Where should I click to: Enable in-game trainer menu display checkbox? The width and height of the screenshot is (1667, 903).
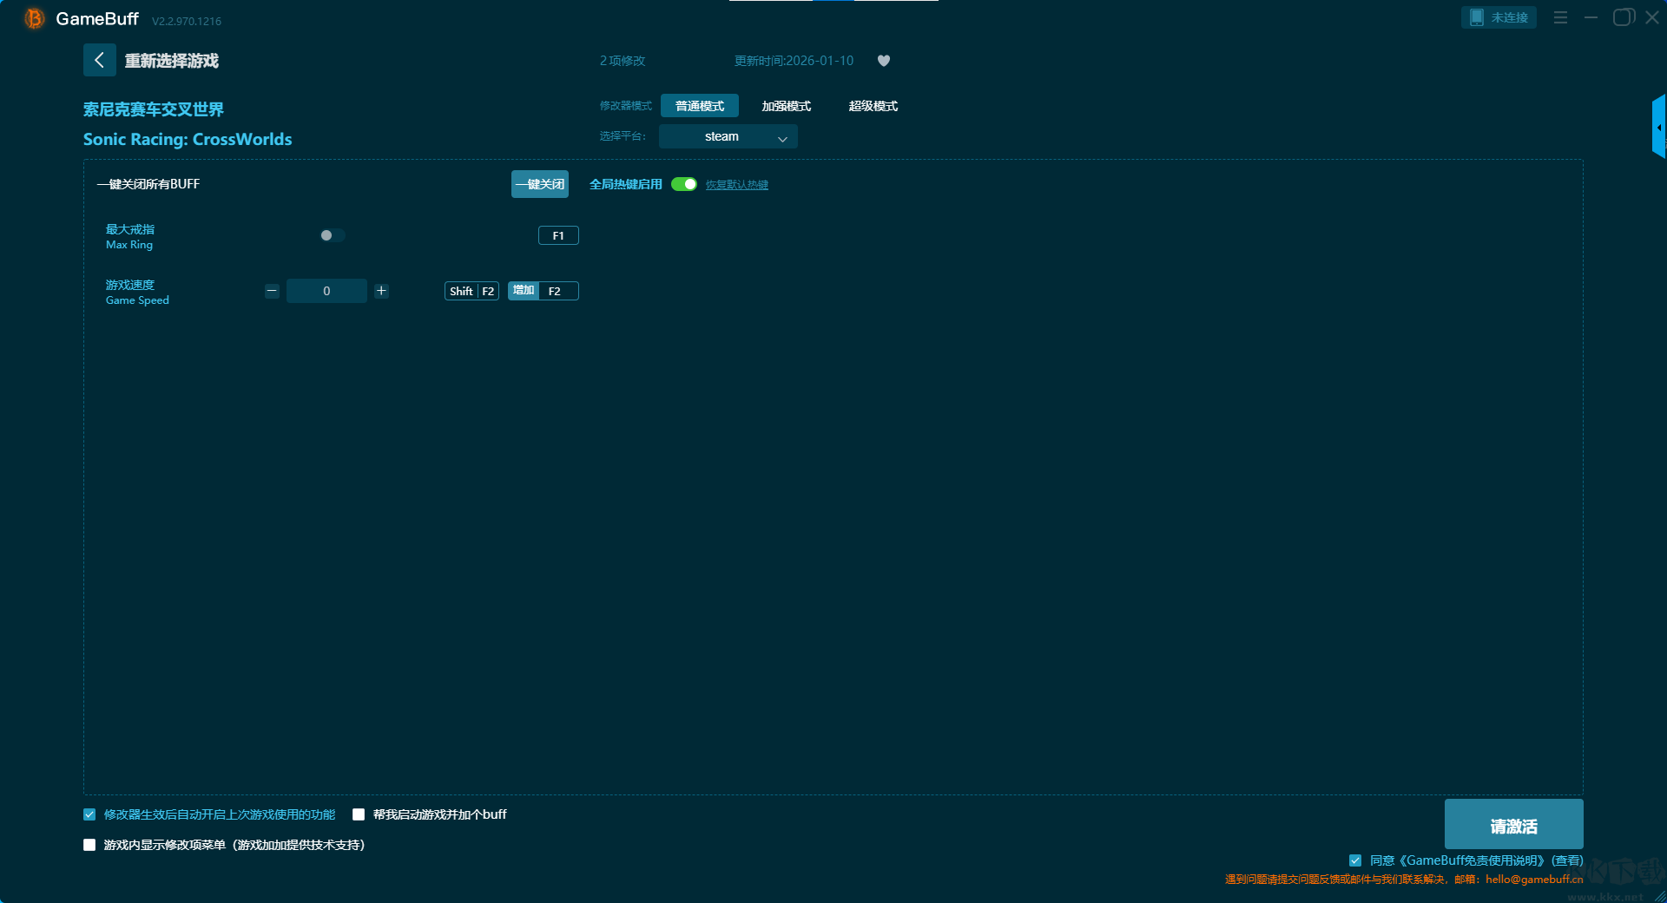(x=89, y=845)
